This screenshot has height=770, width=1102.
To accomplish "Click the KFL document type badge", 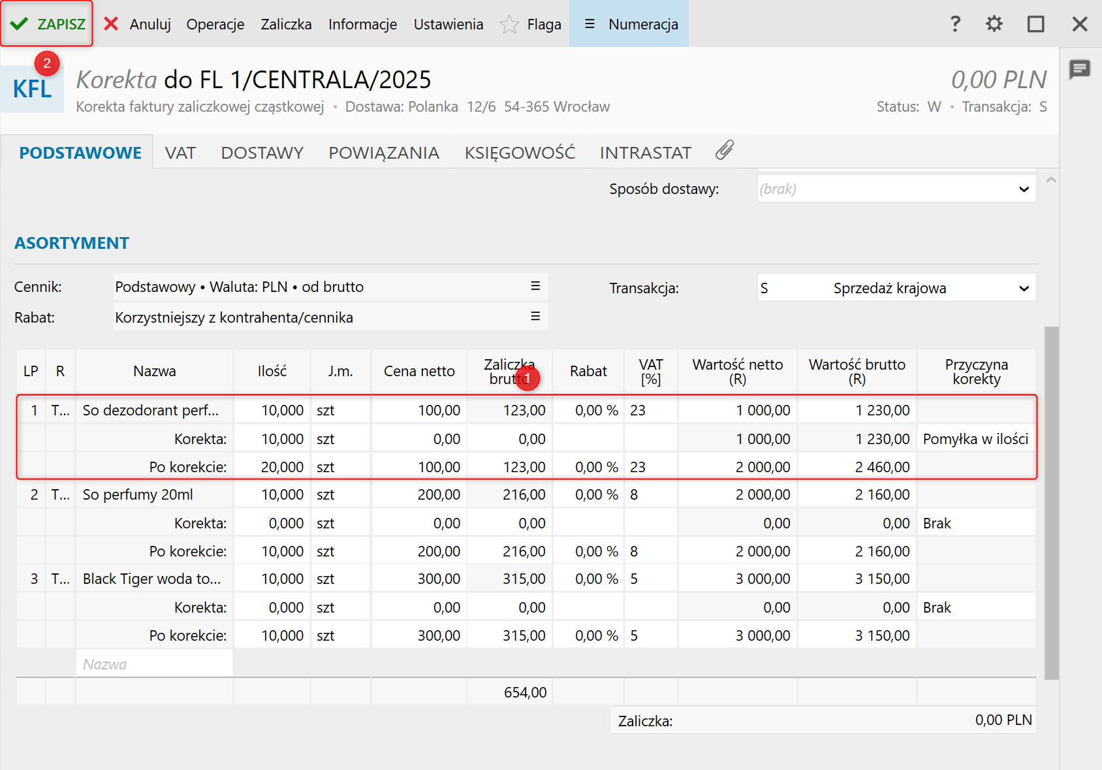I will click(x=32, y=89).
